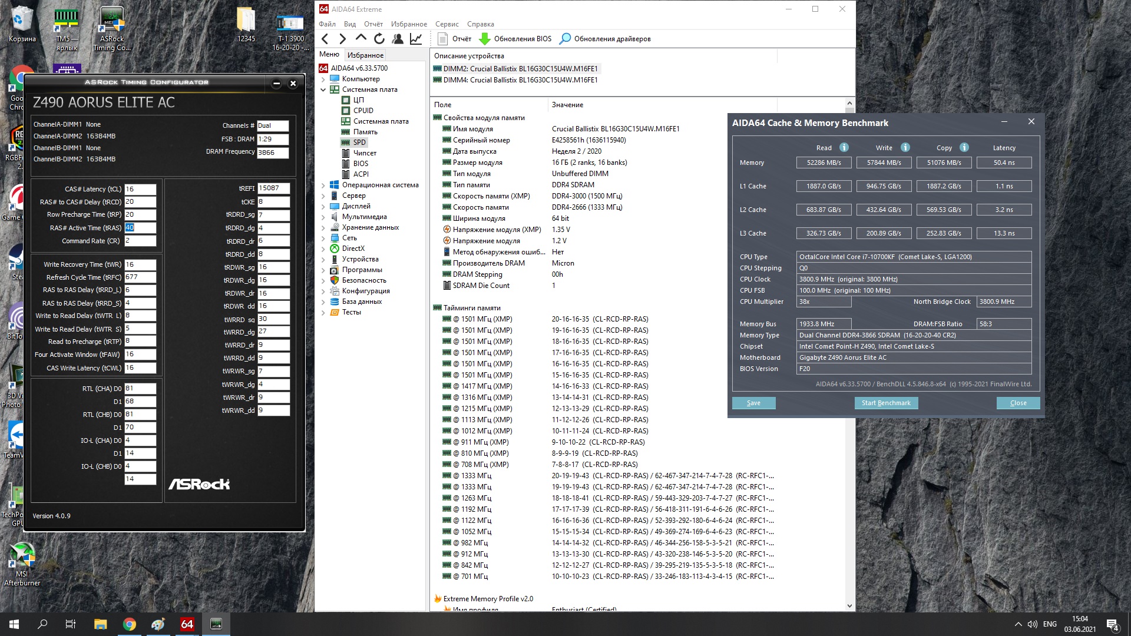Open user icon in AIDA64 toolbar
The width and height of the screenshot is (1131, 636).
398,39
